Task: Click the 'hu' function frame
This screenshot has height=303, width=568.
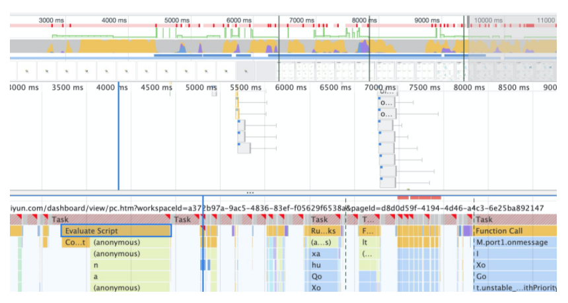Action: [x=324, y=265]
